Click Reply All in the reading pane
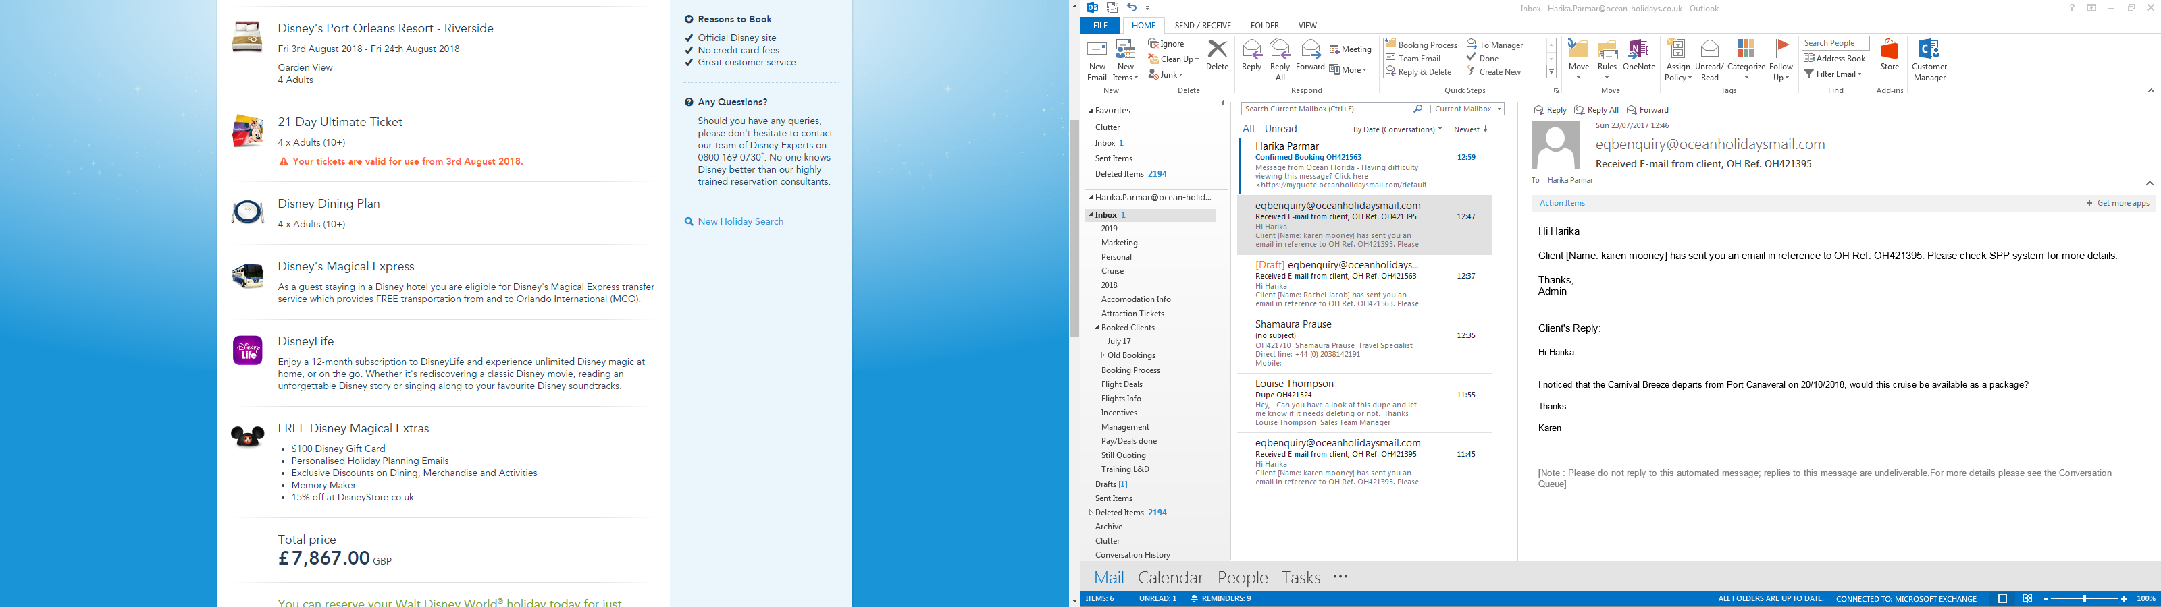The height and width of the screenshot is (607, 2161). [x=1596, y=110]
